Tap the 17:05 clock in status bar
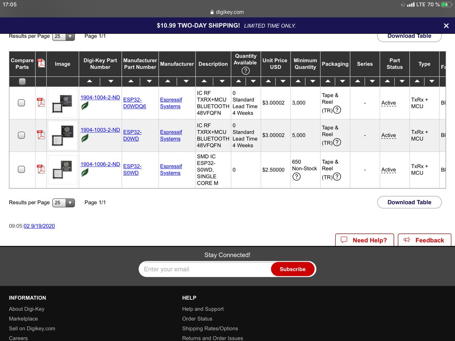 10,4
